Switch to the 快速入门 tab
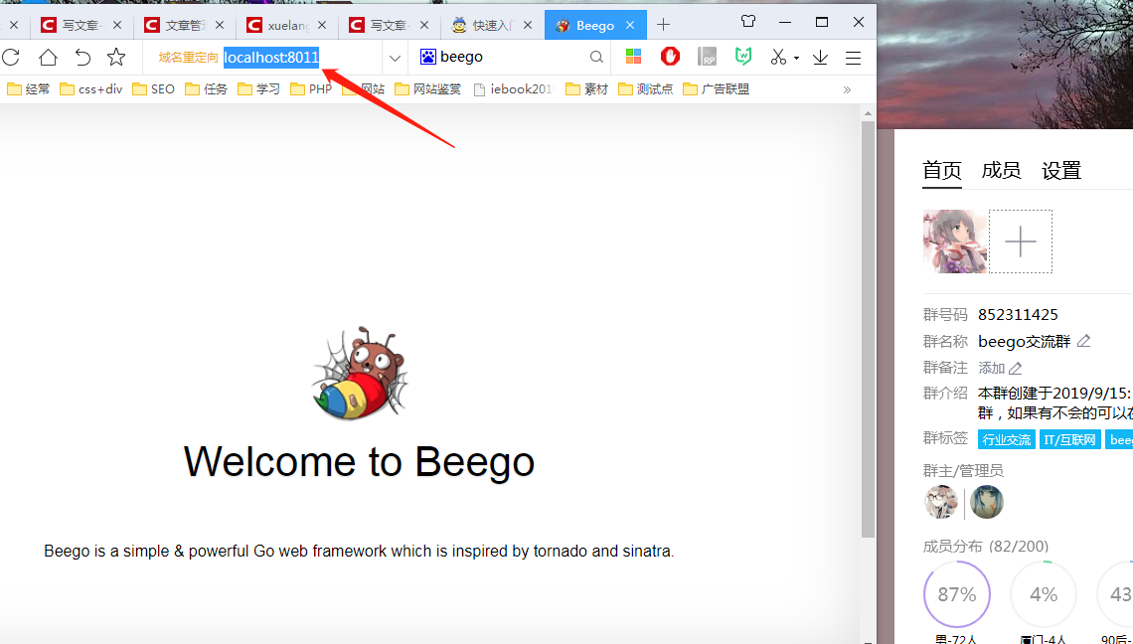 tap(492, 25)
